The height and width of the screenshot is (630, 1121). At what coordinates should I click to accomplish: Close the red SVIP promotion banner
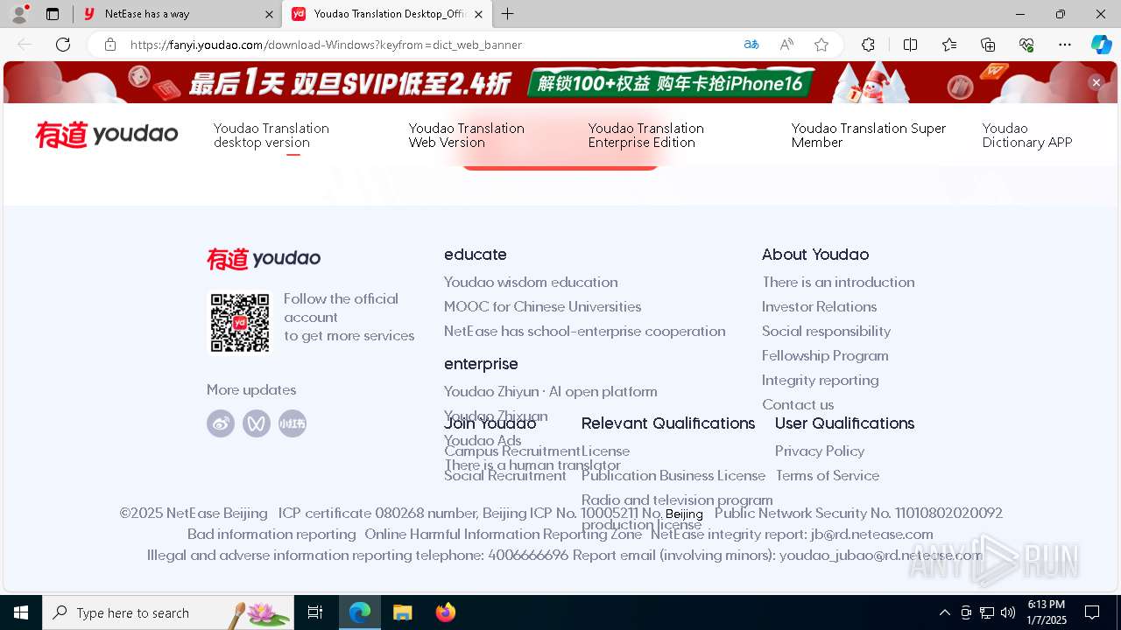tap(1096, 82)
